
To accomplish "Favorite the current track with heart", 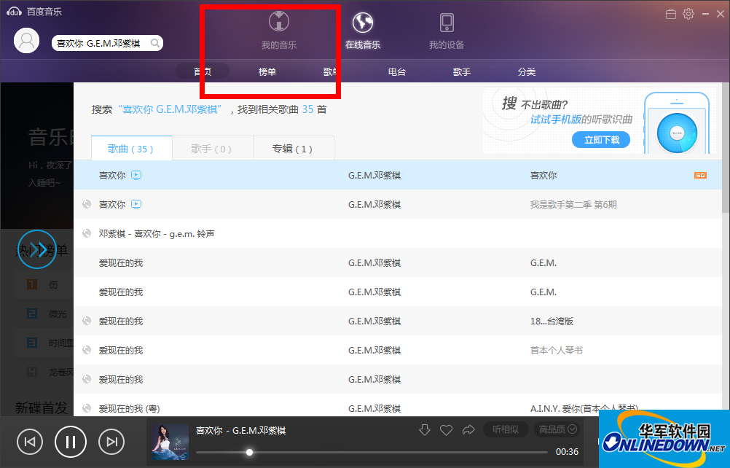I will (446, 430).
